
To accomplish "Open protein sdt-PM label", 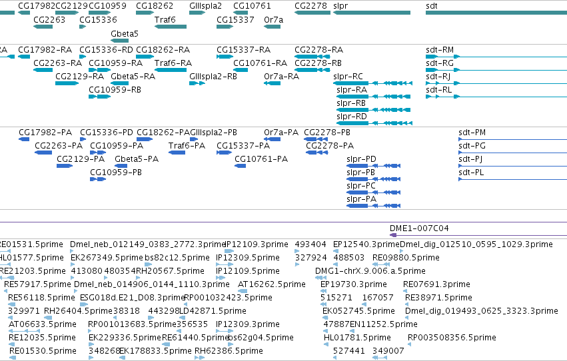I will coord(472,133).
